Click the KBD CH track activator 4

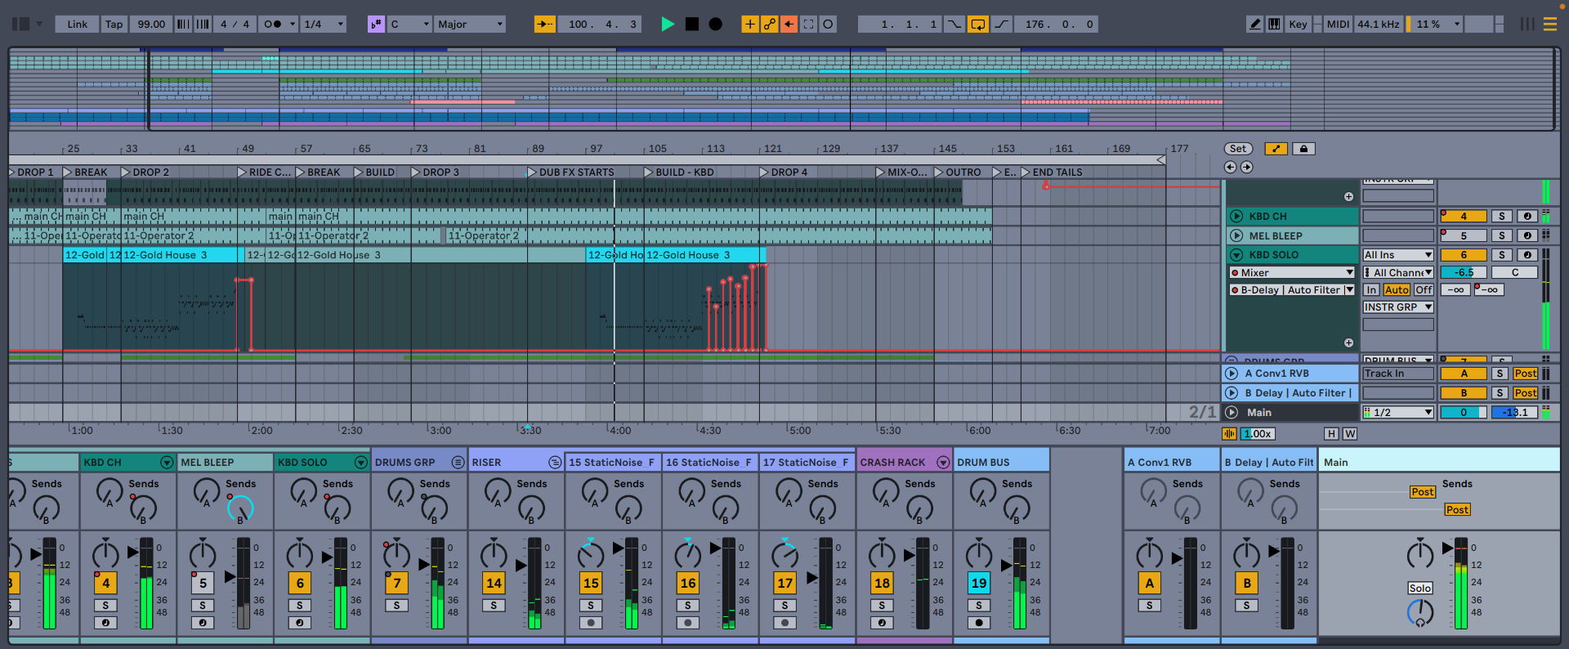click(x=1463, y=217)
